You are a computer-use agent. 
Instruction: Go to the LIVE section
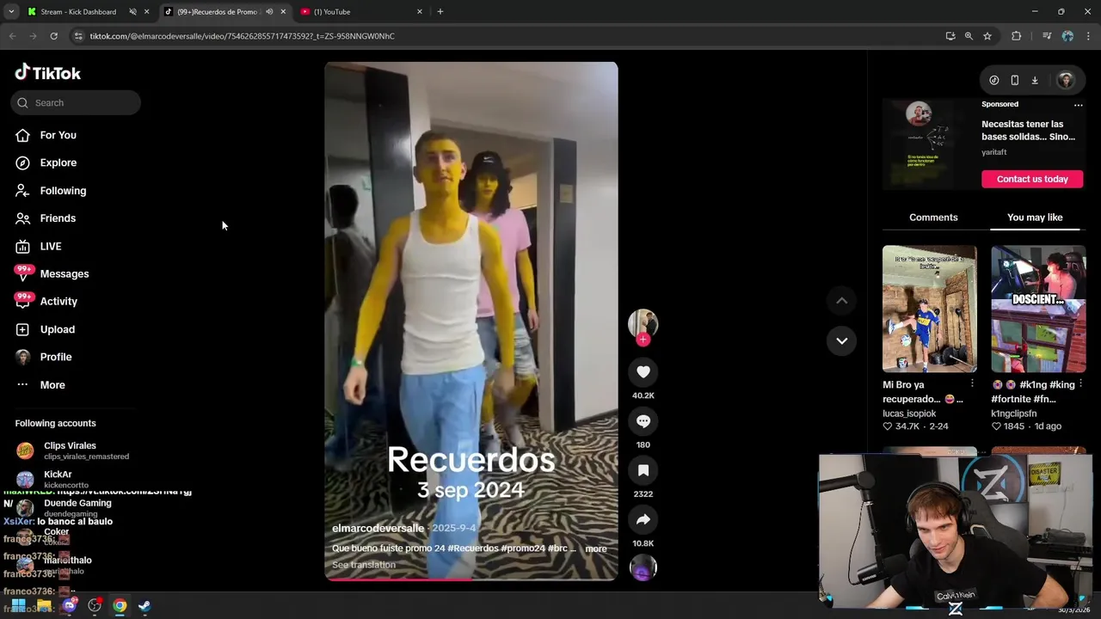50,246
